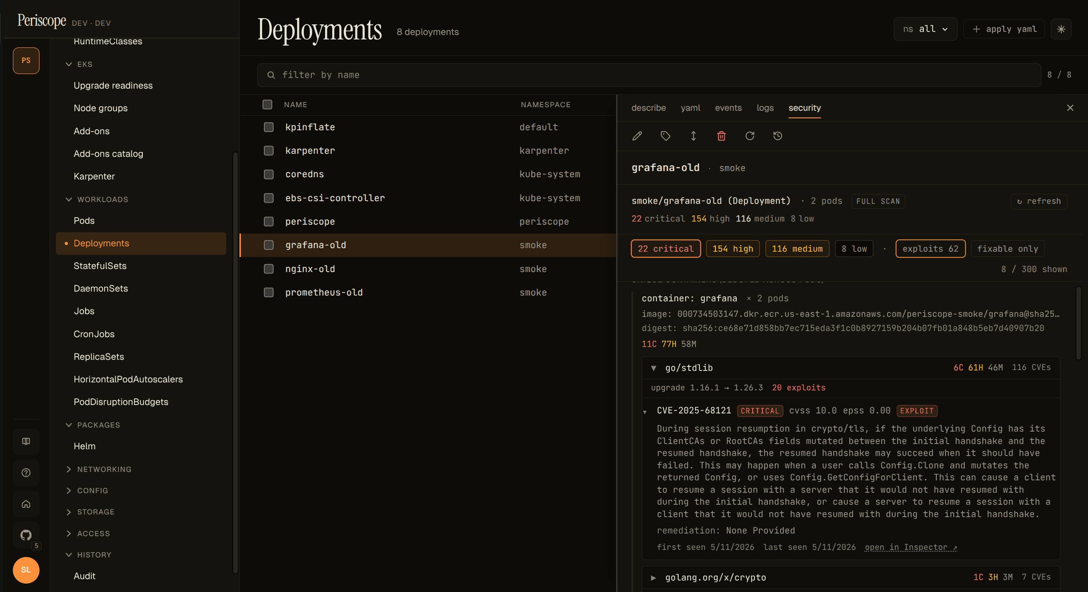Open the GitHub icon in left rail

pyautogui.click(x=26, y=535)
